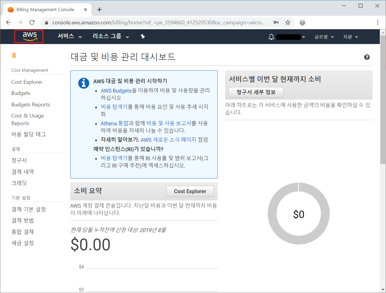This screenshot has width=386, height=293.
Task: Expand the 글로벌 region dropdown
Action: click(324, 37)
